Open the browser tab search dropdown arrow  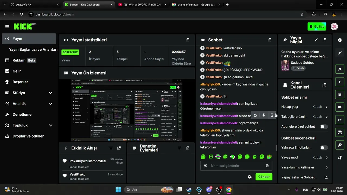tap(4, 5)
